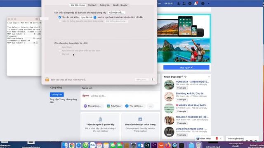Viewport: 264px width, 148px height.
Task: Launch Safari from the Dock
Action: pos(78,145)
